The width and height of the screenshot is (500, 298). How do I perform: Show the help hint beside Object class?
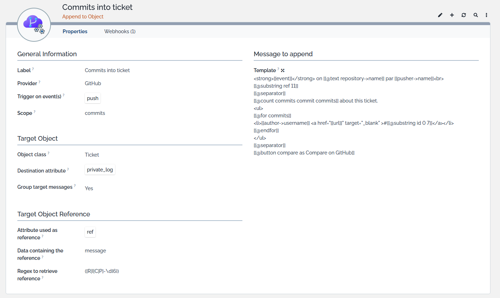pos(48,153)
